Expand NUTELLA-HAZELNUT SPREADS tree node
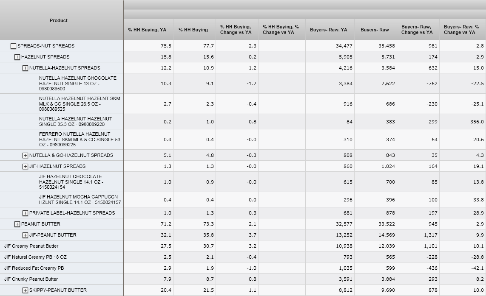The height and width of the screenshot is (296, 486). [26, 68]
